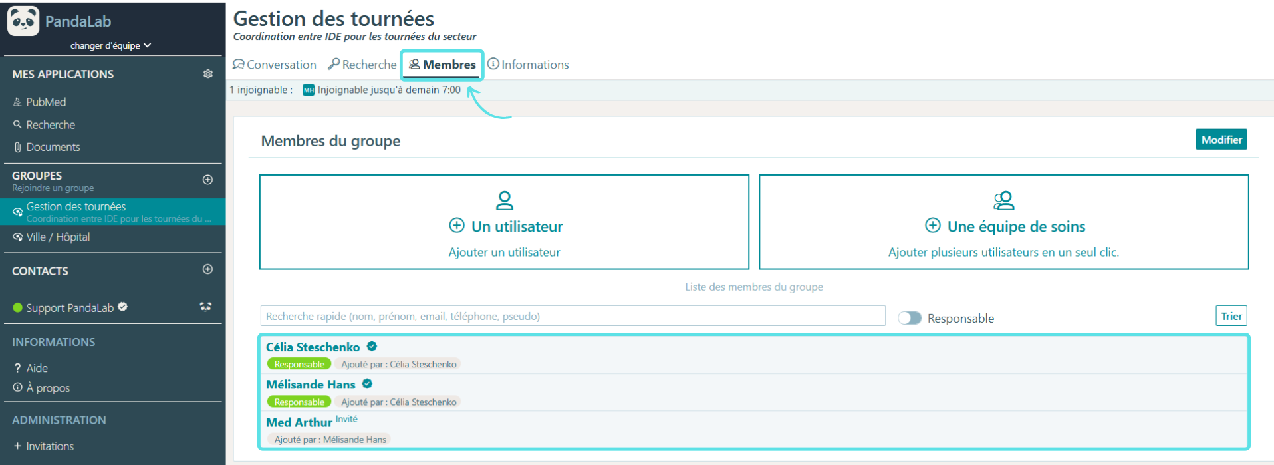Click the magnifier icon of sidebar Recherche
The width and height of the screenshot is (1274, 465).
[17, 124]
